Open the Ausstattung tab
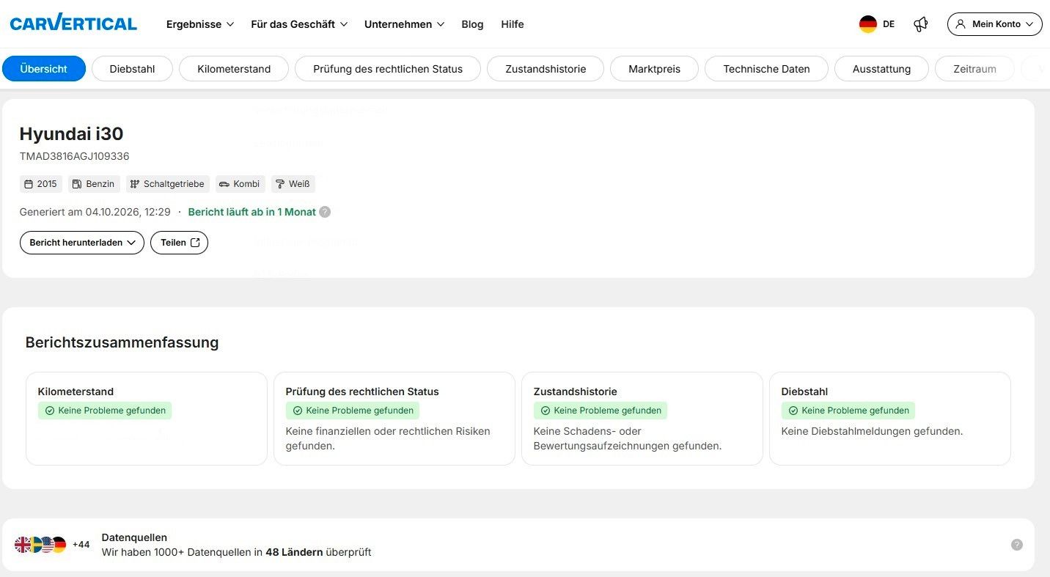 click(881, 69)
